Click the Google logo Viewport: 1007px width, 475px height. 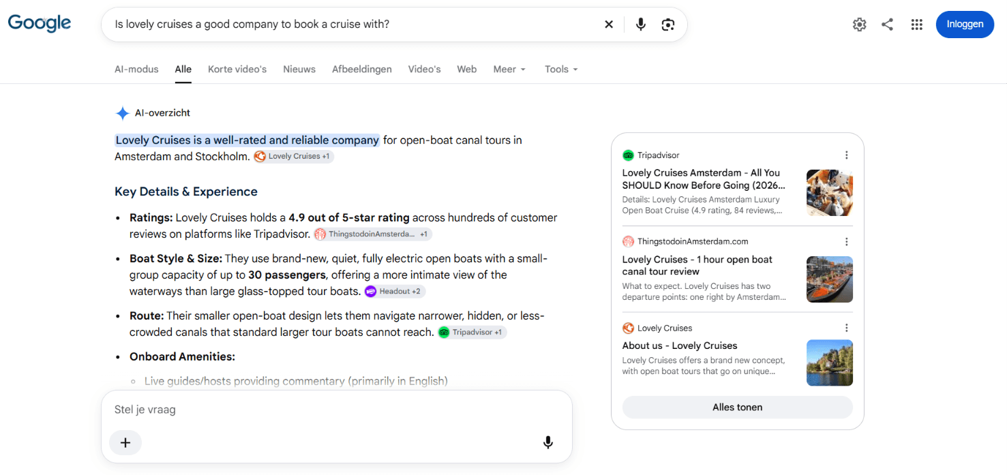click(x=40, y=23)
